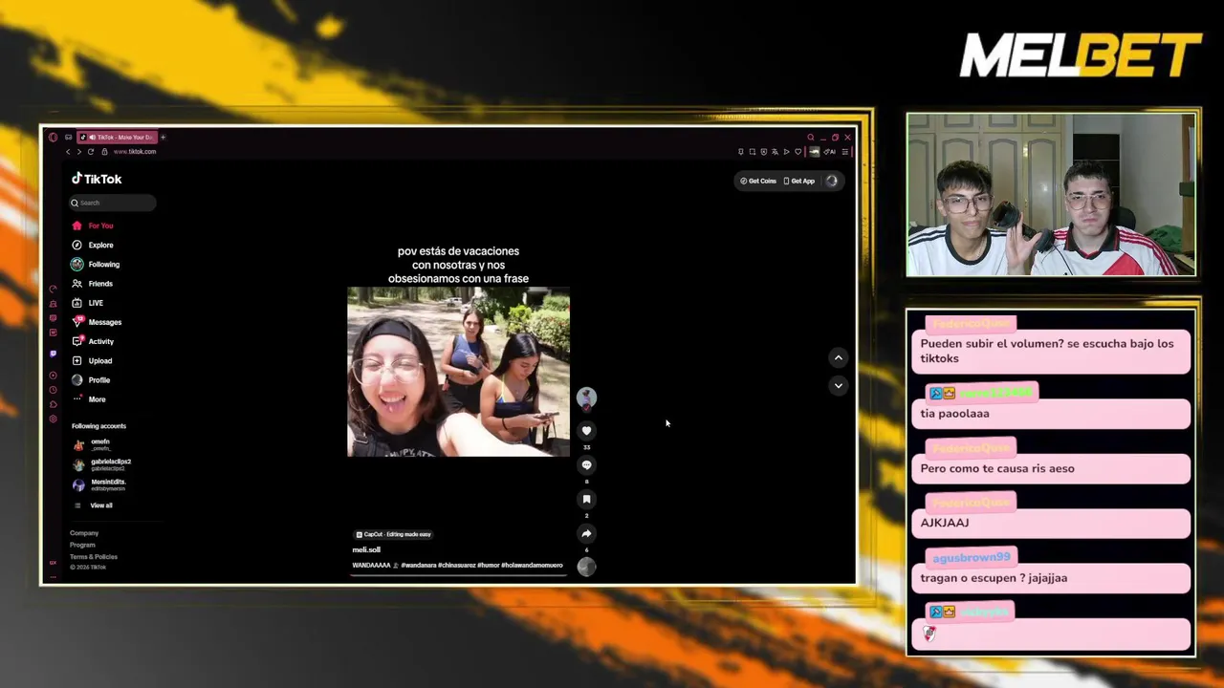The image size is (1224, 688).
Task: Open the Upload page
Action: click(92, 361)
